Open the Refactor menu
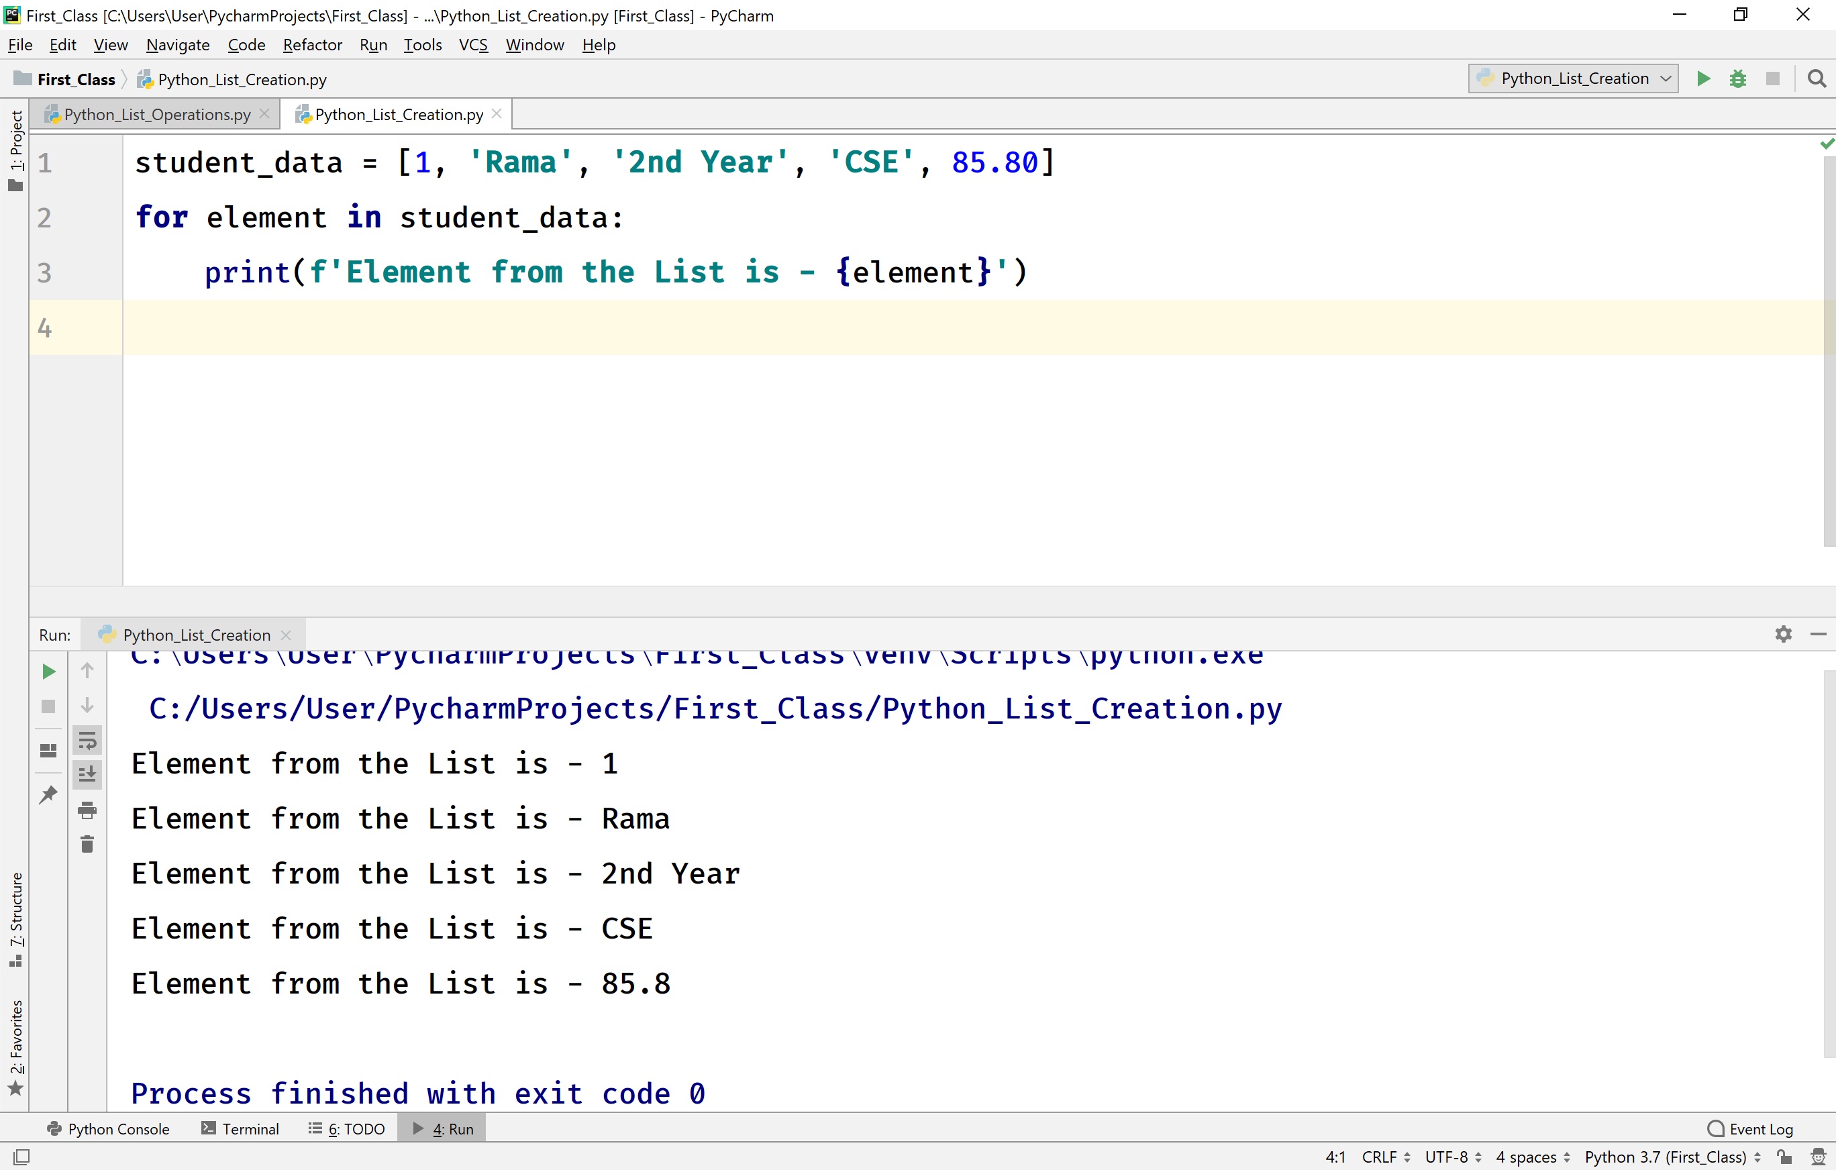 (312, 45)
